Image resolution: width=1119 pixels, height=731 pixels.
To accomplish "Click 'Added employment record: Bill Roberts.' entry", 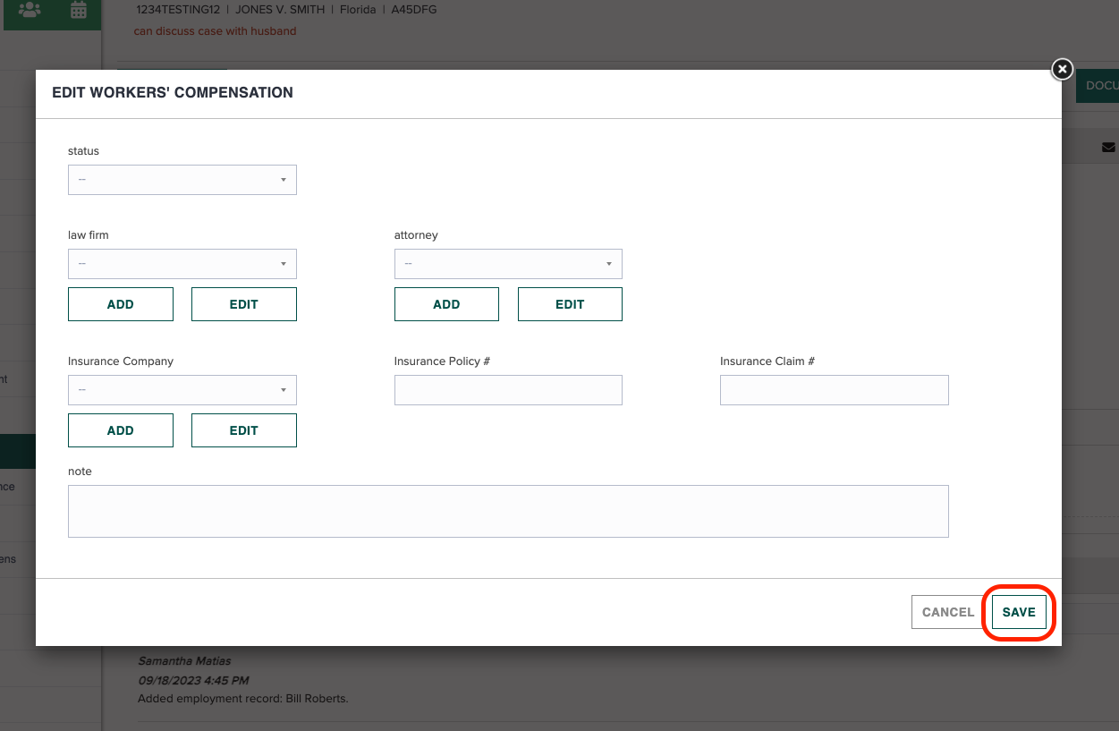I will [x=243, y=699].
